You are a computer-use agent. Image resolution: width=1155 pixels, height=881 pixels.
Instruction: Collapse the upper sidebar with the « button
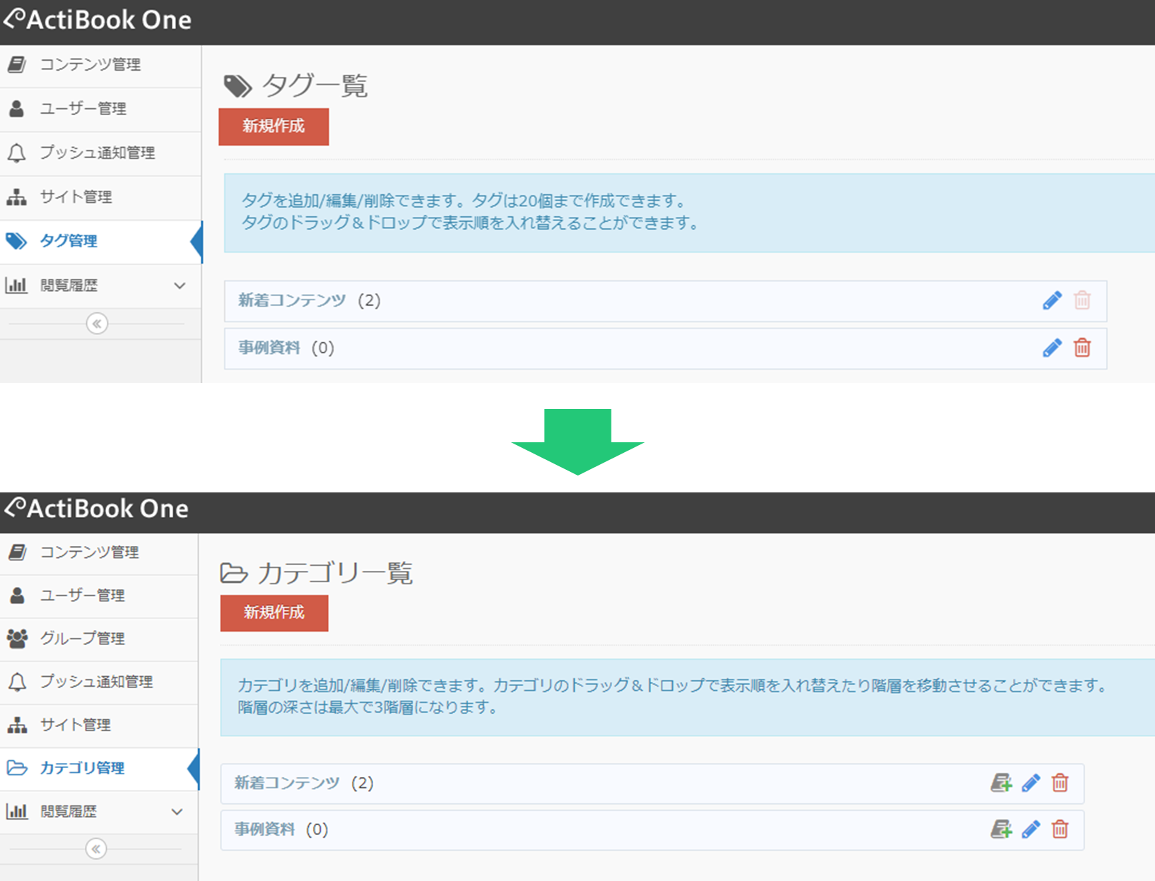pyautogui.click(x=95, y=324)
